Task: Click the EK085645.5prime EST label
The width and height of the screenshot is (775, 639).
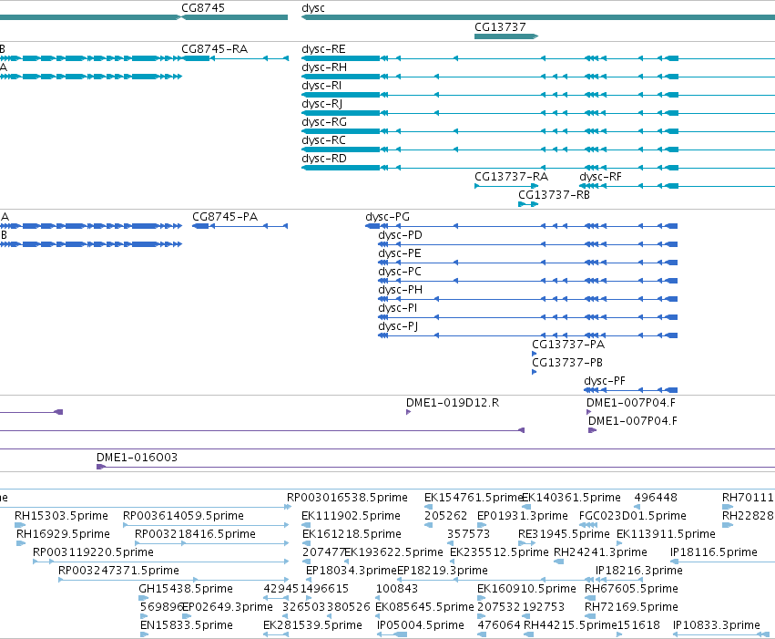Action: tap(424, 607)
